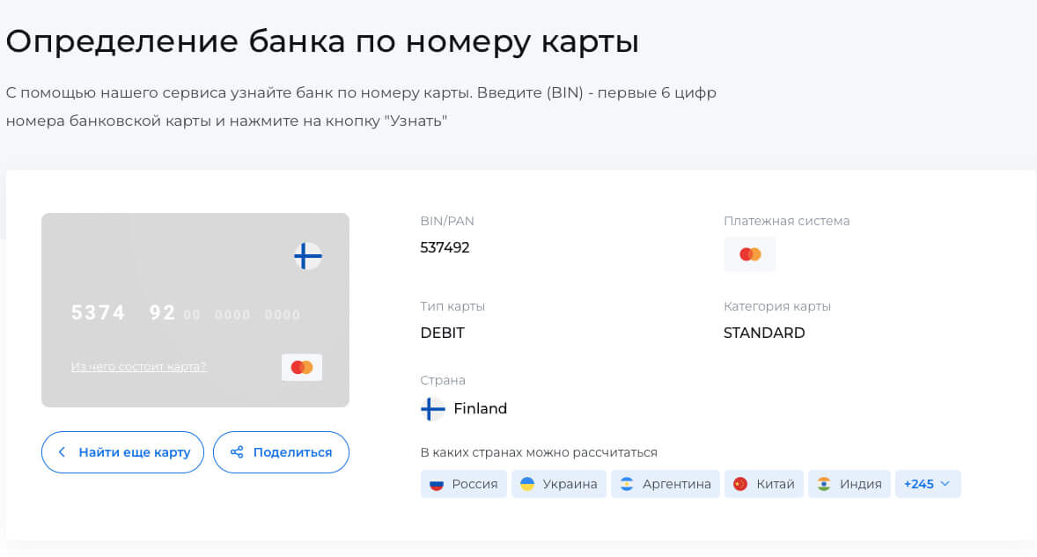The width and height of the screenshot is (1037, 557).
Task: Click the Поделиться button
Action: click(x=281, y=451)
